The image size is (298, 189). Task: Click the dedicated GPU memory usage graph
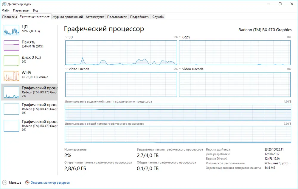click(x=178, y=112)
